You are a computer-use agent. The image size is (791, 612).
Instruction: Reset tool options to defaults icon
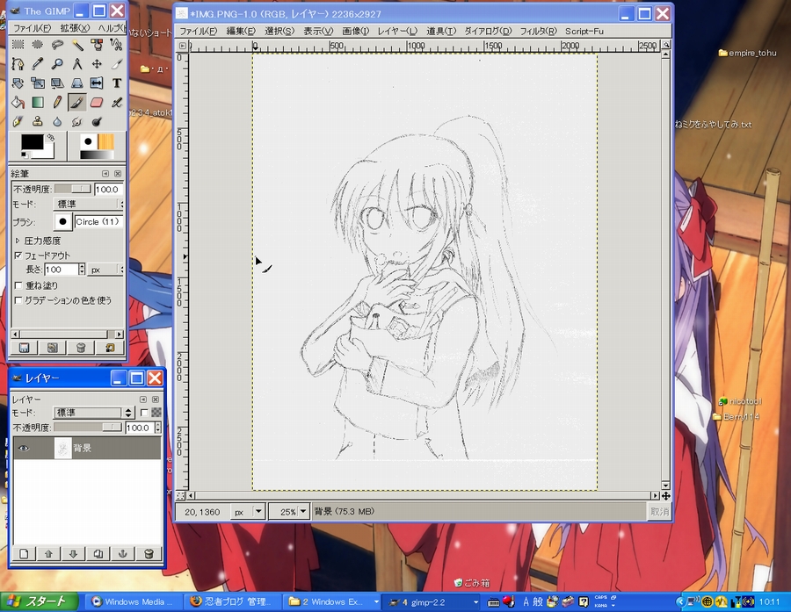(110, 348)
